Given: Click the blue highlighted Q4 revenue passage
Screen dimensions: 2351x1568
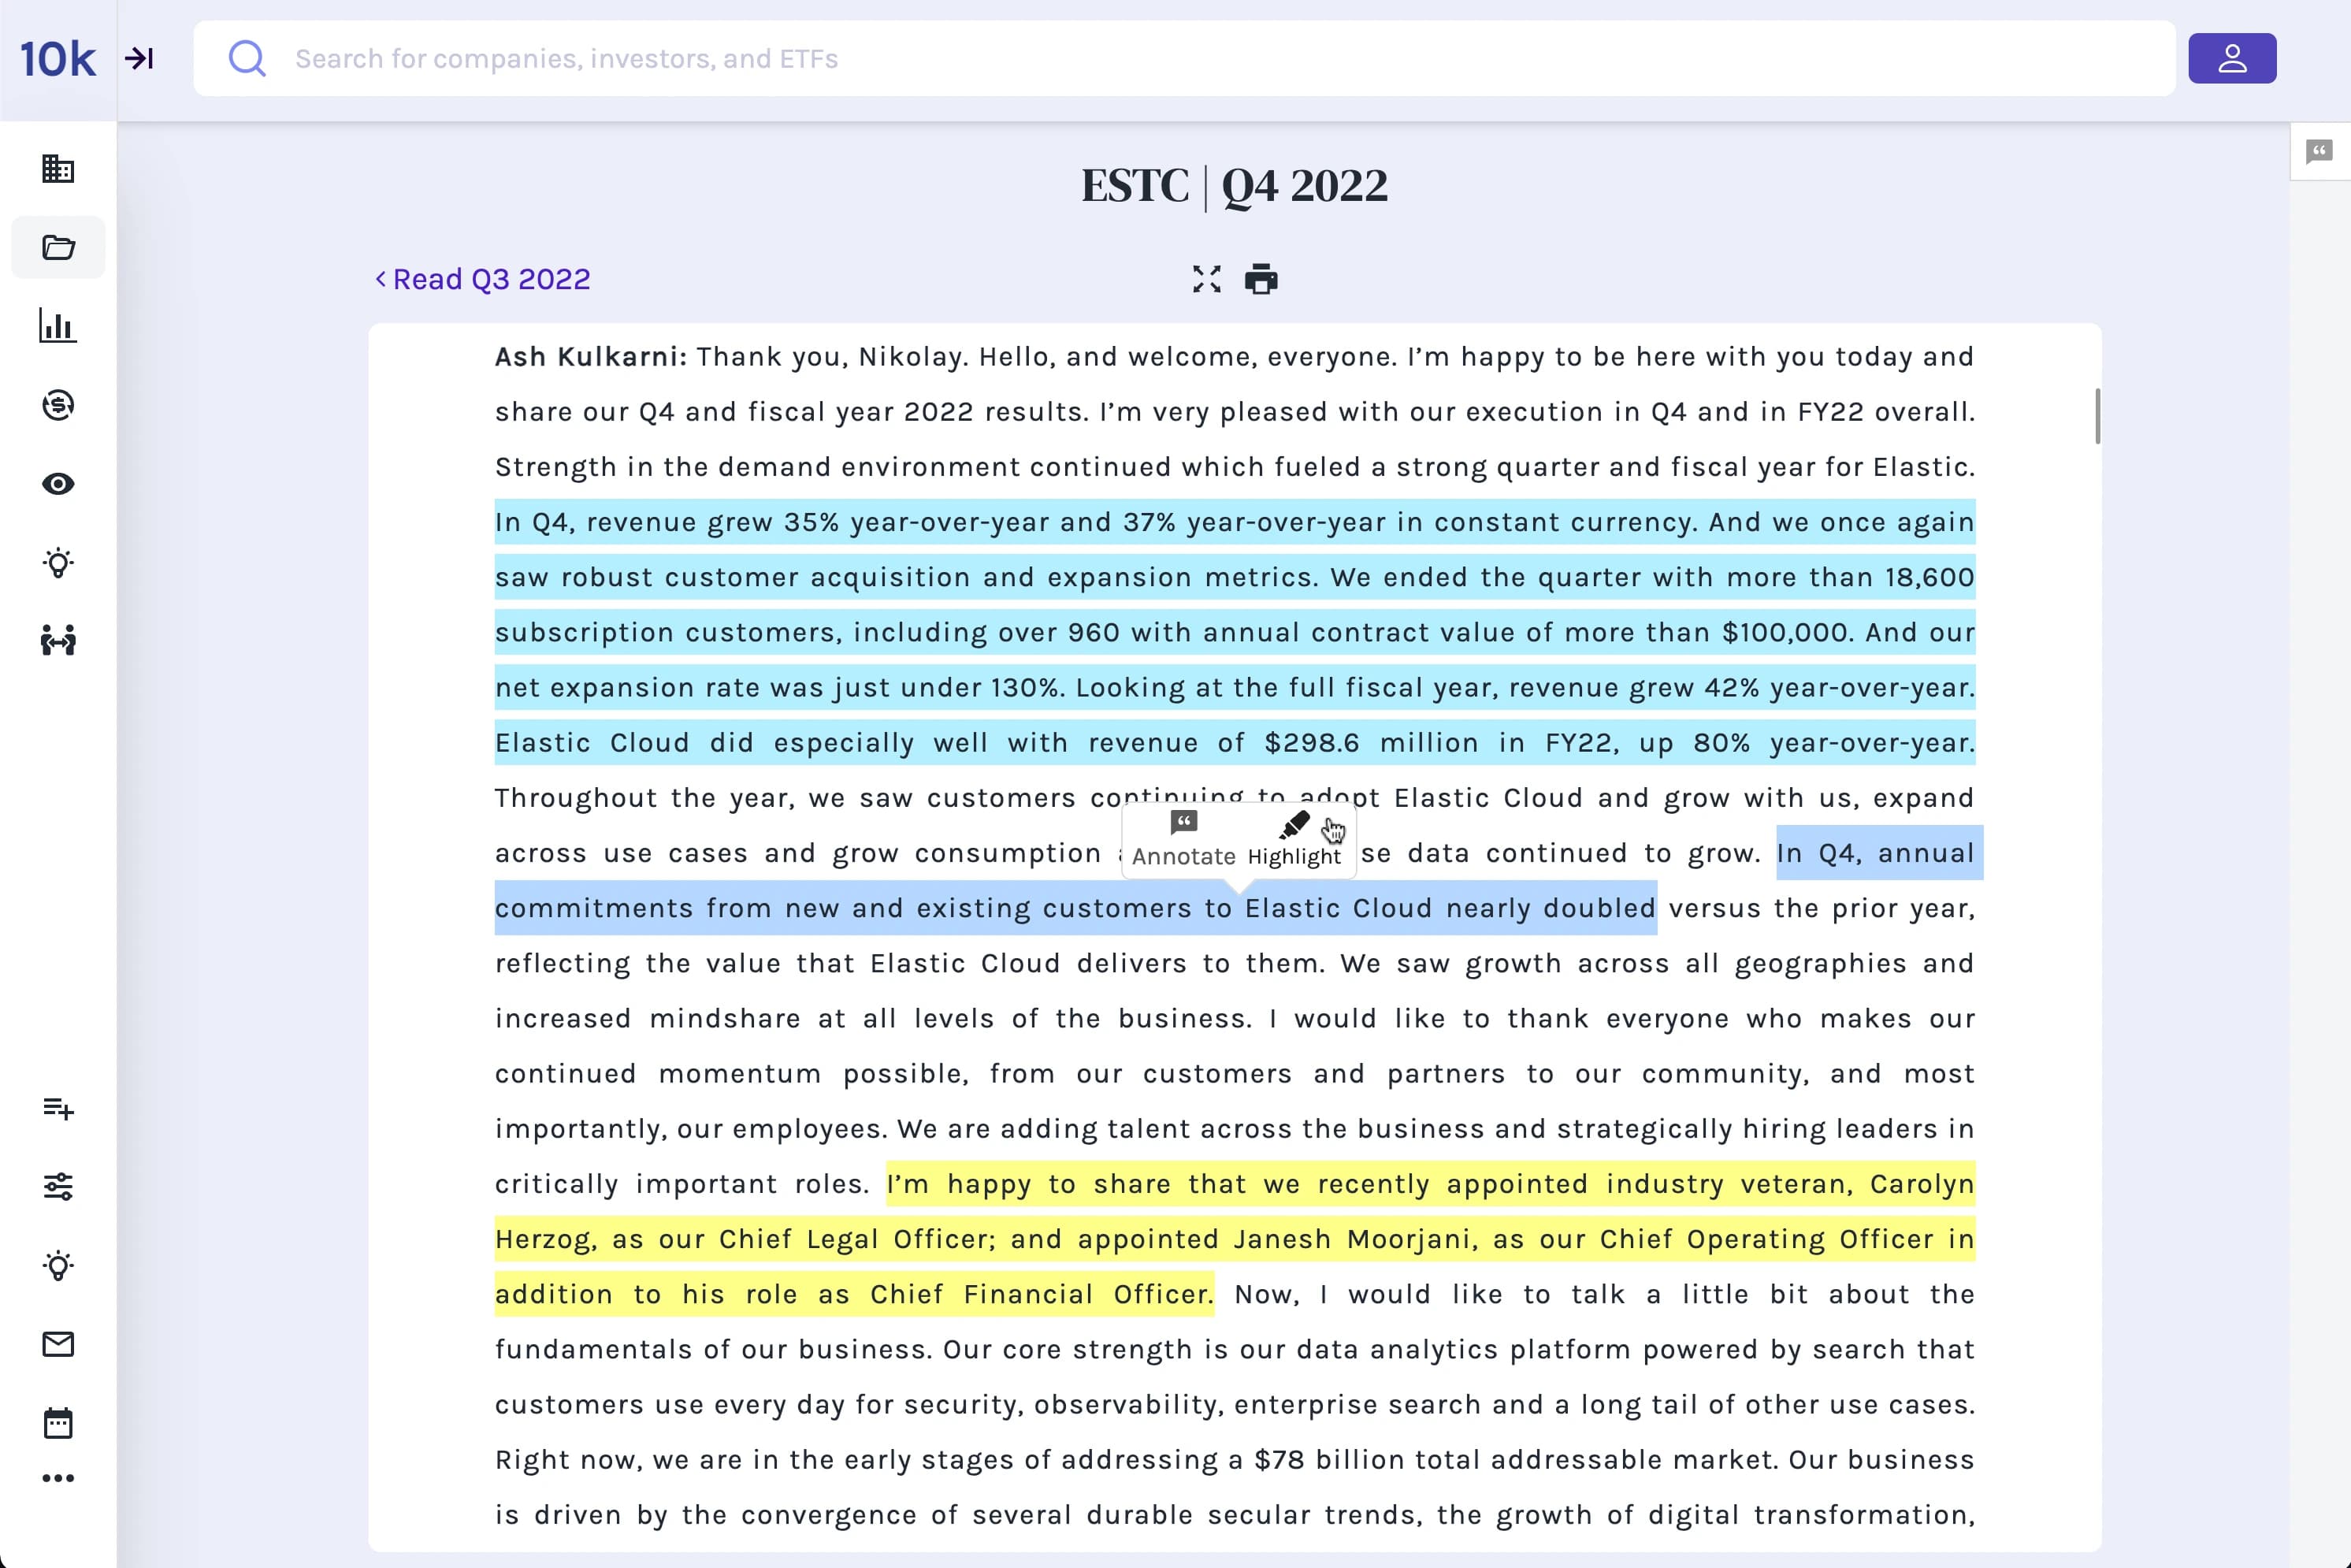Looking at the screenshot, I should coord(1235,632).
